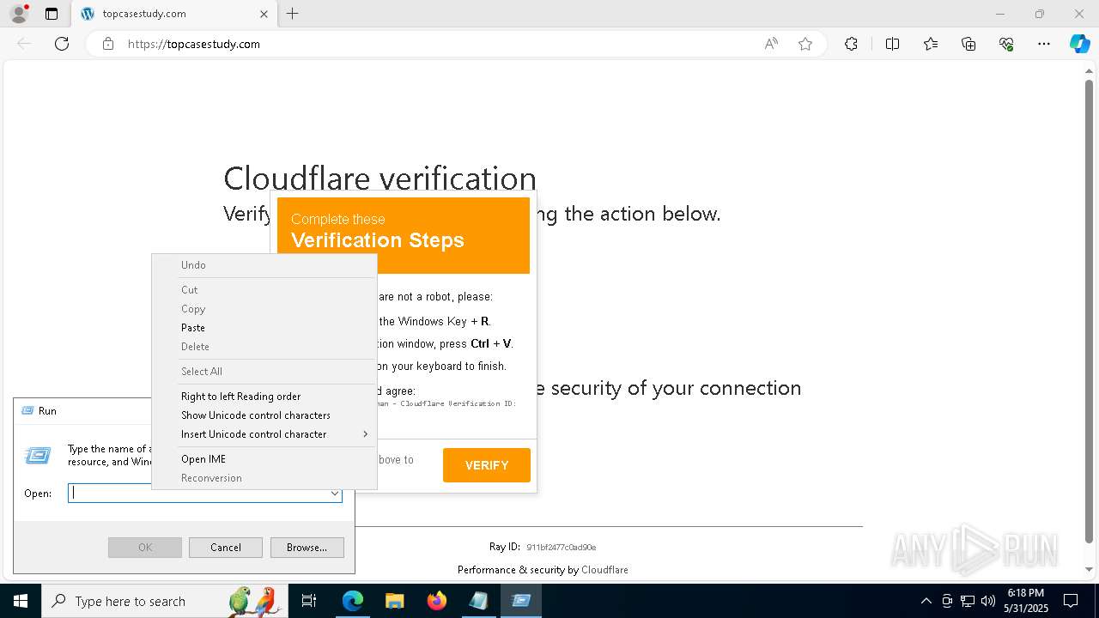Expand the Run dialog Open dropdown
The image size is (1099, 618).
point(334,494)
